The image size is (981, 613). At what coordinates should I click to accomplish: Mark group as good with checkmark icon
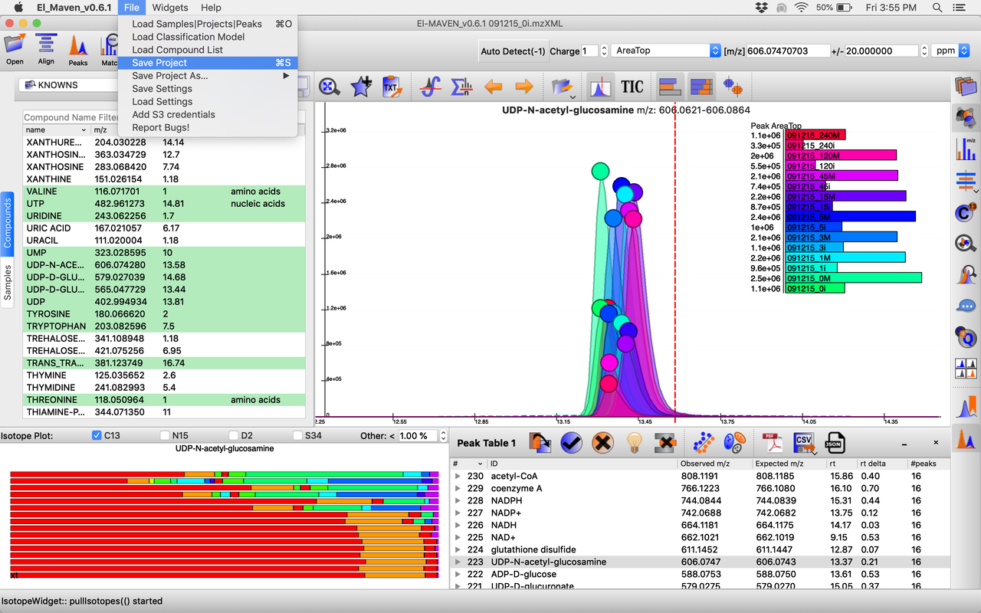tap(572, 442)
